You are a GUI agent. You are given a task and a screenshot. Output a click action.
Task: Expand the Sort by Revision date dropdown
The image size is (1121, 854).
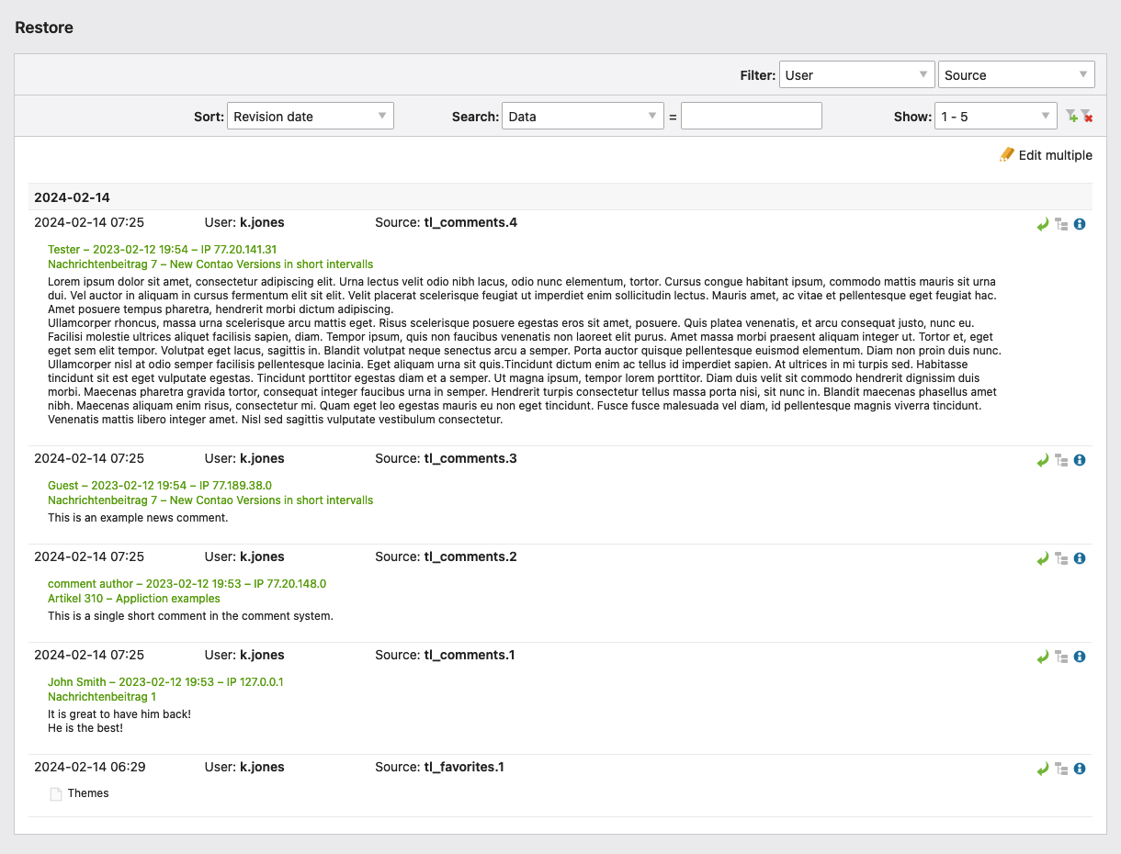click(x=311, y=117)
